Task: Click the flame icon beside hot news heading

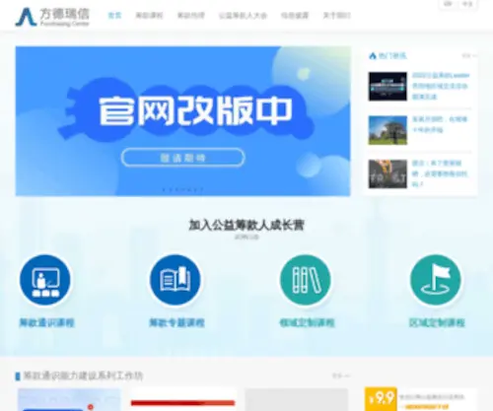Action: click(x=373, y=56)
